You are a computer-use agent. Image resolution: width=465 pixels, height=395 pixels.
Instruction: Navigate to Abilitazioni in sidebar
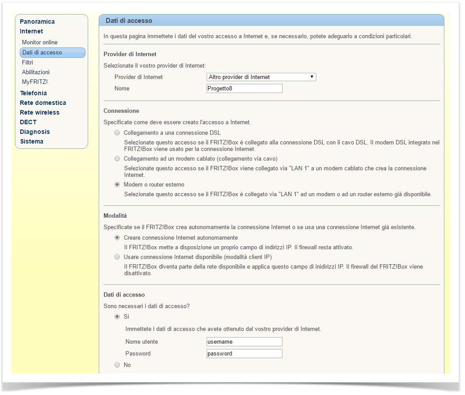tap(36, 72)
